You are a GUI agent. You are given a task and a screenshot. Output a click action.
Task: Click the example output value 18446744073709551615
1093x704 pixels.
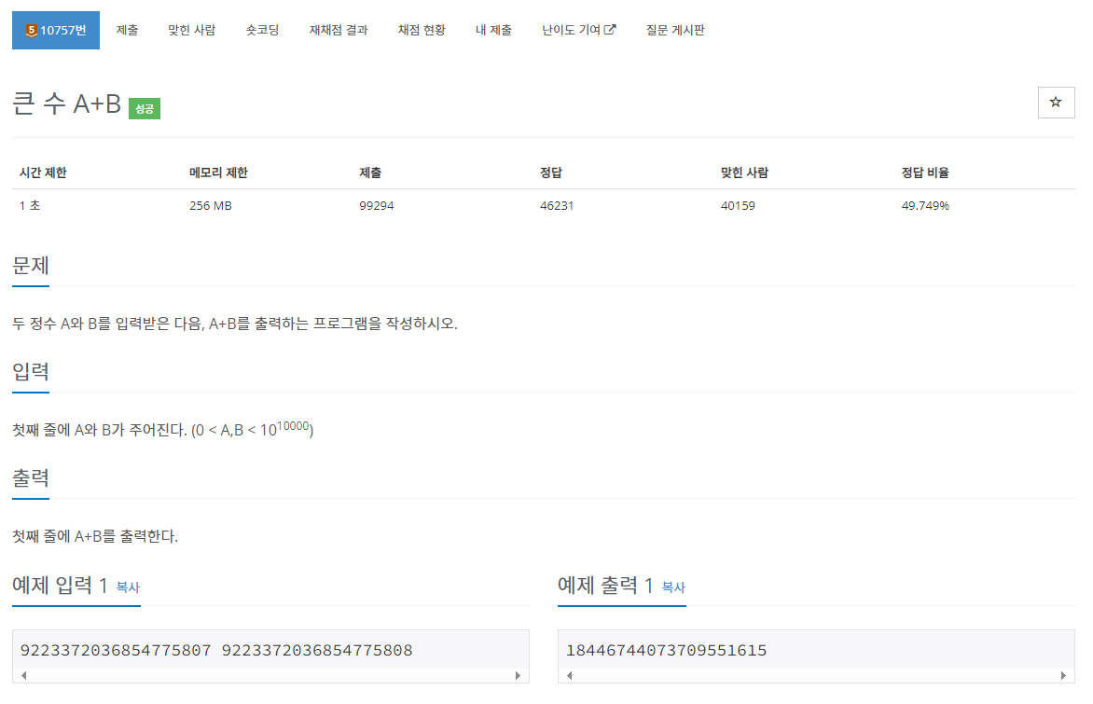point(667,650)
